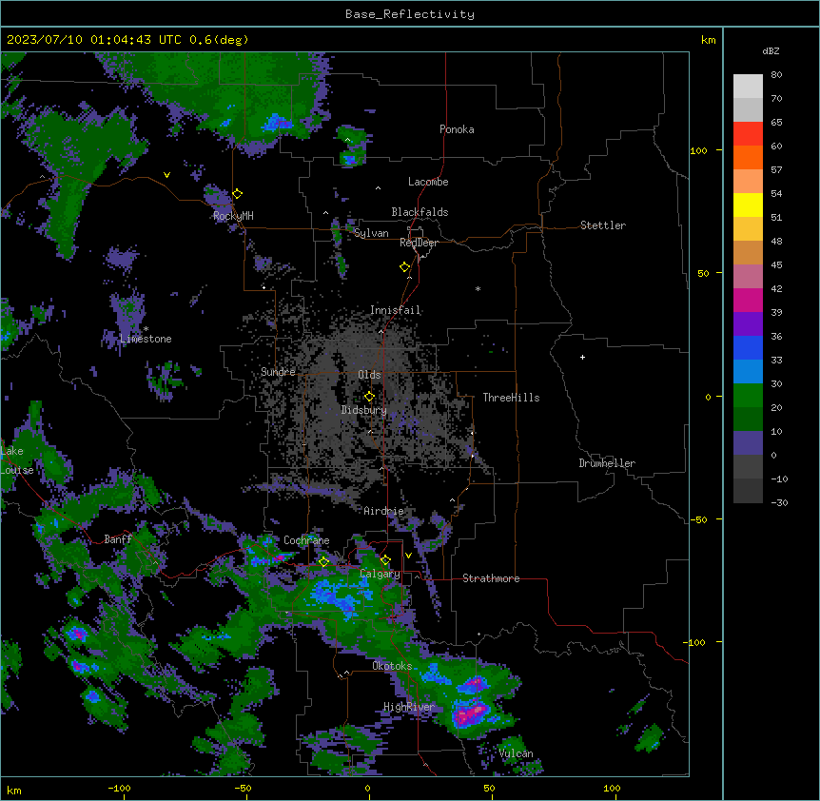The width and height of the screenshot is (820, 801).
Task: Select the red 60-65 dBZ legend color
Action: (748, 134)
